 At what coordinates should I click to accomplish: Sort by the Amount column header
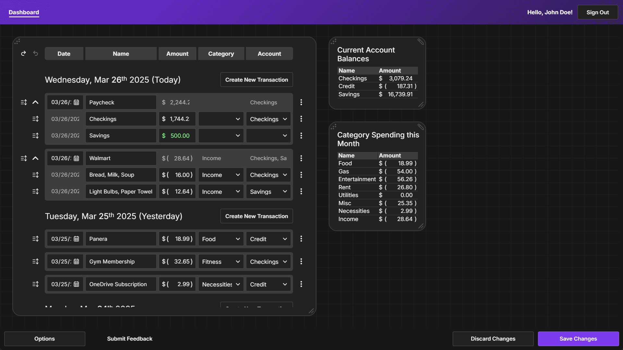pos(177,54)
